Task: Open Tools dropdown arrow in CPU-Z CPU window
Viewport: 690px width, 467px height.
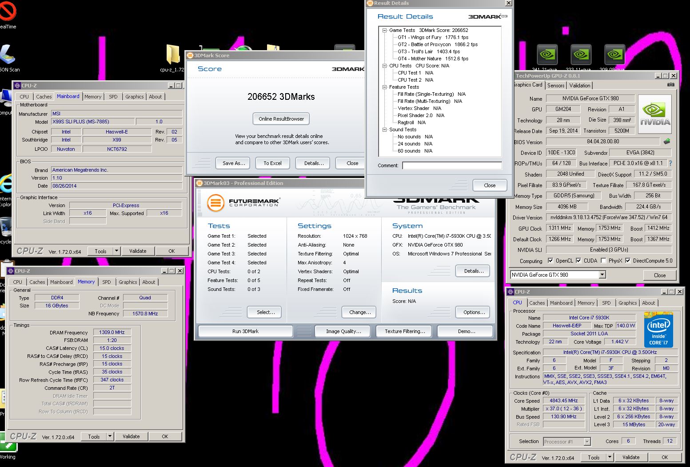Action: [610, 457]
